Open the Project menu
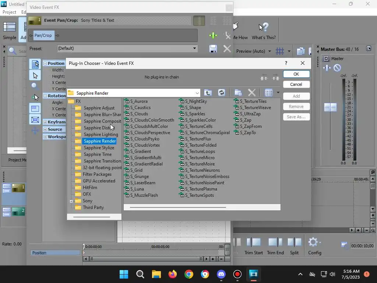The height and width of the screenshot is (283, 377). (9, 12)
